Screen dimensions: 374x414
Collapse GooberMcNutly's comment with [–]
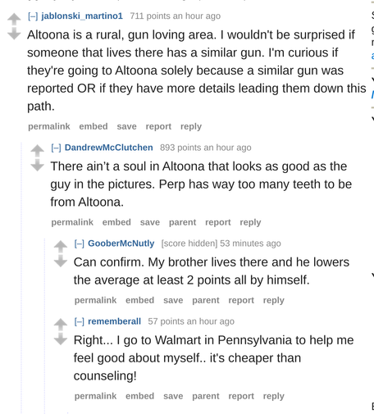coord(80,243)
